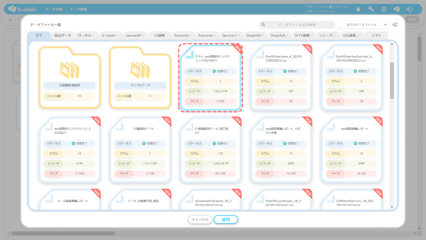Switch to the GSS連携_… tab
This screenshot has height=240, width=426.
(x=352, y=35)
